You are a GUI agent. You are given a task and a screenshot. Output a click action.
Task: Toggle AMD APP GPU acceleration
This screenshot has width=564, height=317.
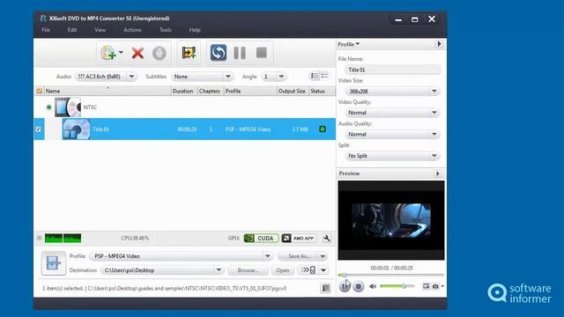pos(299,239)
